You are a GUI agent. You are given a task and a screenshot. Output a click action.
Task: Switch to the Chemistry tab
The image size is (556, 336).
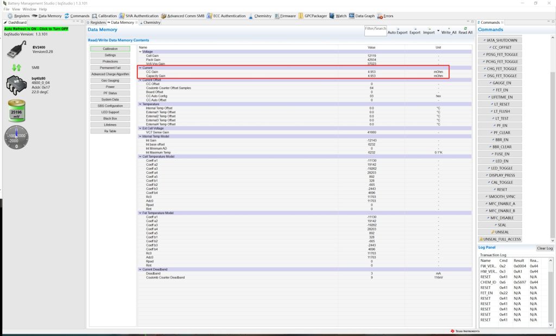(150, 23)
